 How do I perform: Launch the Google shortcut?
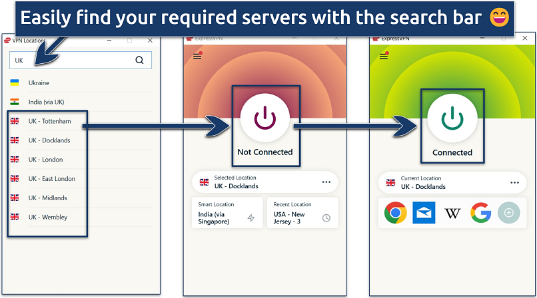(481, 213)
